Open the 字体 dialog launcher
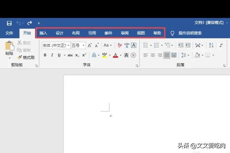Screen dimensions: 230x153 pyautogui.click(x=137, y=66)
